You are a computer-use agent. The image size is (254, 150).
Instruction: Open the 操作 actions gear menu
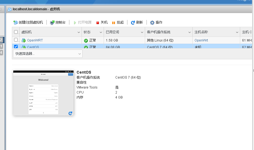point(156,22)
